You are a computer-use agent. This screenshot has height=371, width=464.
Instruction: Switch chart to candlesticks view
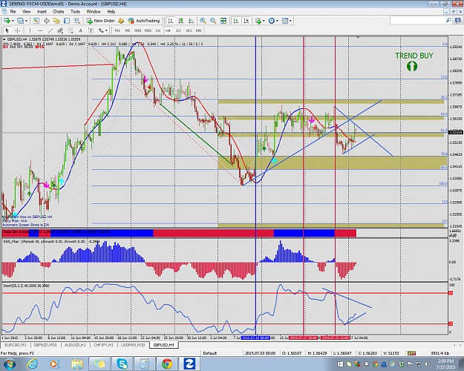coord(181,21)
